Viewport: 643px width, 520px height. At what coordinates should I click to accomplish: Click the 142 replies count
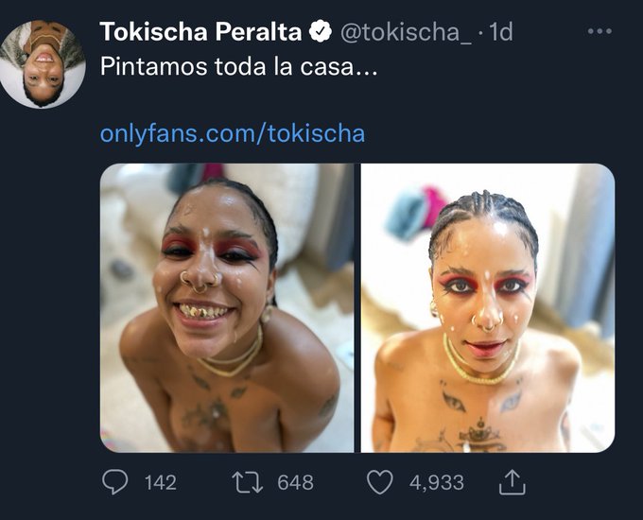pyautogui.click(x=161, y=482)
